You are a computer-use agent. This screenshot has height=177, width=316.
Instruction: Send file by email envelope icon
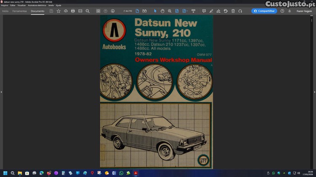pyautogui.click(x=80, y=11)
